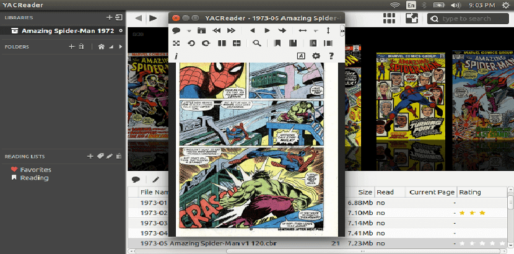Click the set bookmark icon
This screenshot has height=254, width=514.
point(277,43)
